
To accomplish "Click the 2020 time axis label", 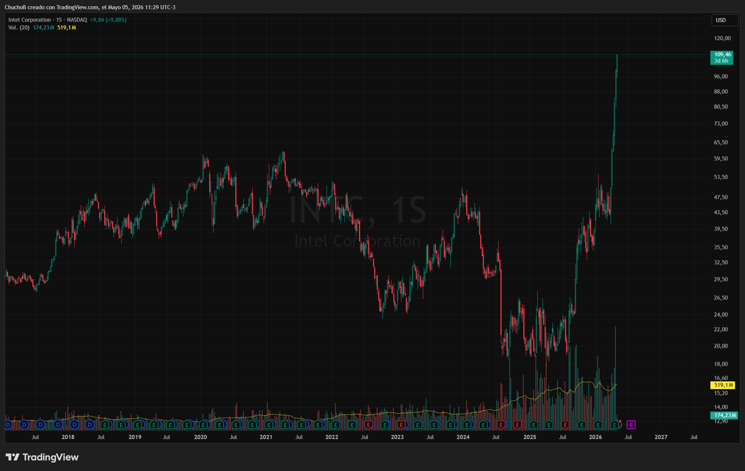I will (x=200, y=437).
